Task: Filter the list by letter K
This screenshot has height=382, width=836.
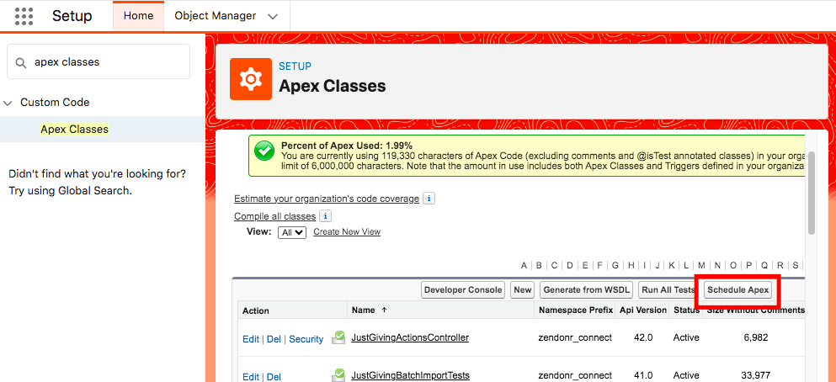Action: (x=672, y=265)
